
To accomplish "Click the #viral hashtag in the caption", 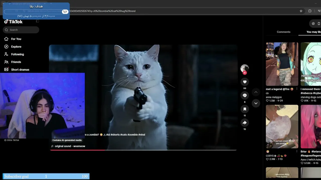I will pos(142,135).
